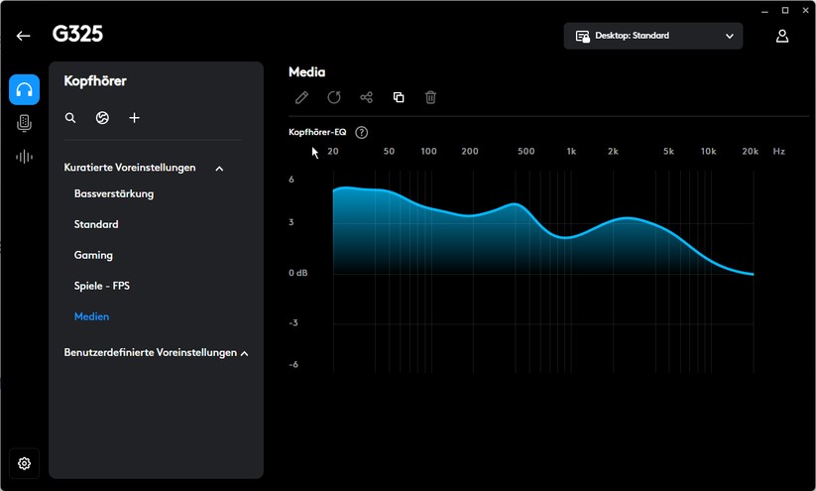Select the Bassverstärkung preset
This screenshot has width=816, height=491.
(114, 193)
